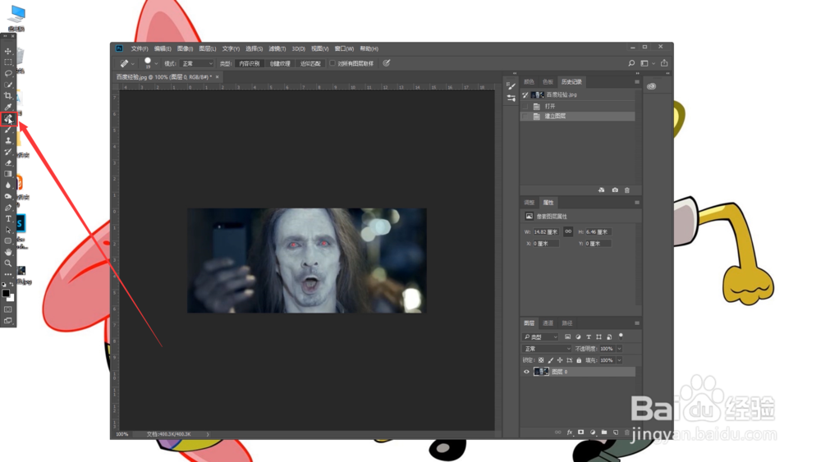This screenshot has width=821, height=462.
Task: Click the share icon in options bar
Action: [x=664, y=63]
